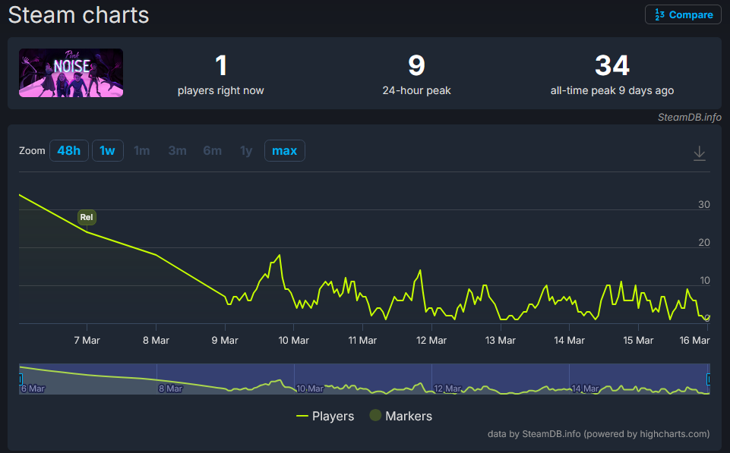Viewport: 730px width, 453px height.
Task: Click the '8 Mar' chart axis label
Action: (156, 341)
